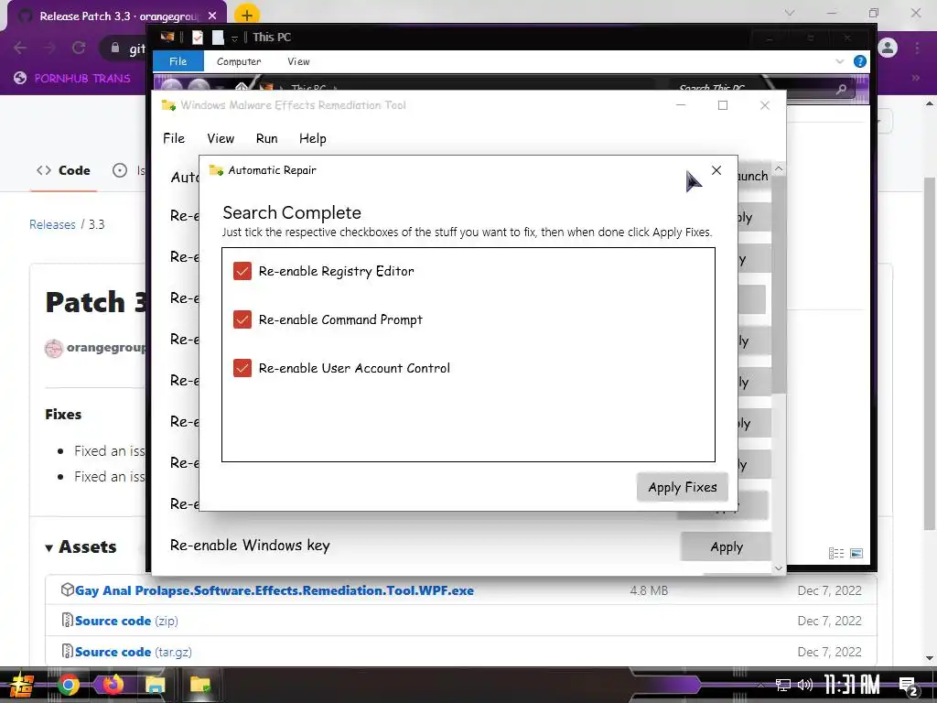Screen dimensions: 937x703
Task: Apply the Re-enable Windows key fix
Action: pyautogui.click(x=726, y=546)
